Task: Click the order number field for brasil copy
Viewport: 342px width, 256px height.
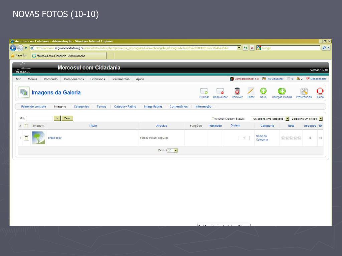Action: [x=243, y=138]
